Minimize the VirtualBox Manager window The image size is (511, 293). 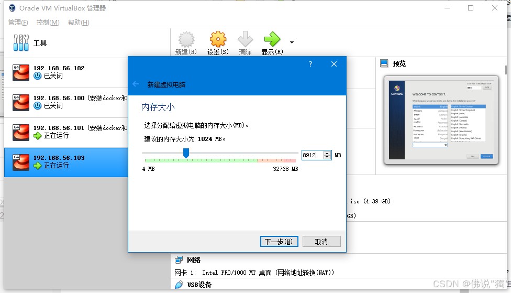coord(447,8)
